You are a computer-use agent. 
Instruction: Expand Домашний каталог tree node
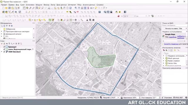pyautogui.click(x=1, y=34)
